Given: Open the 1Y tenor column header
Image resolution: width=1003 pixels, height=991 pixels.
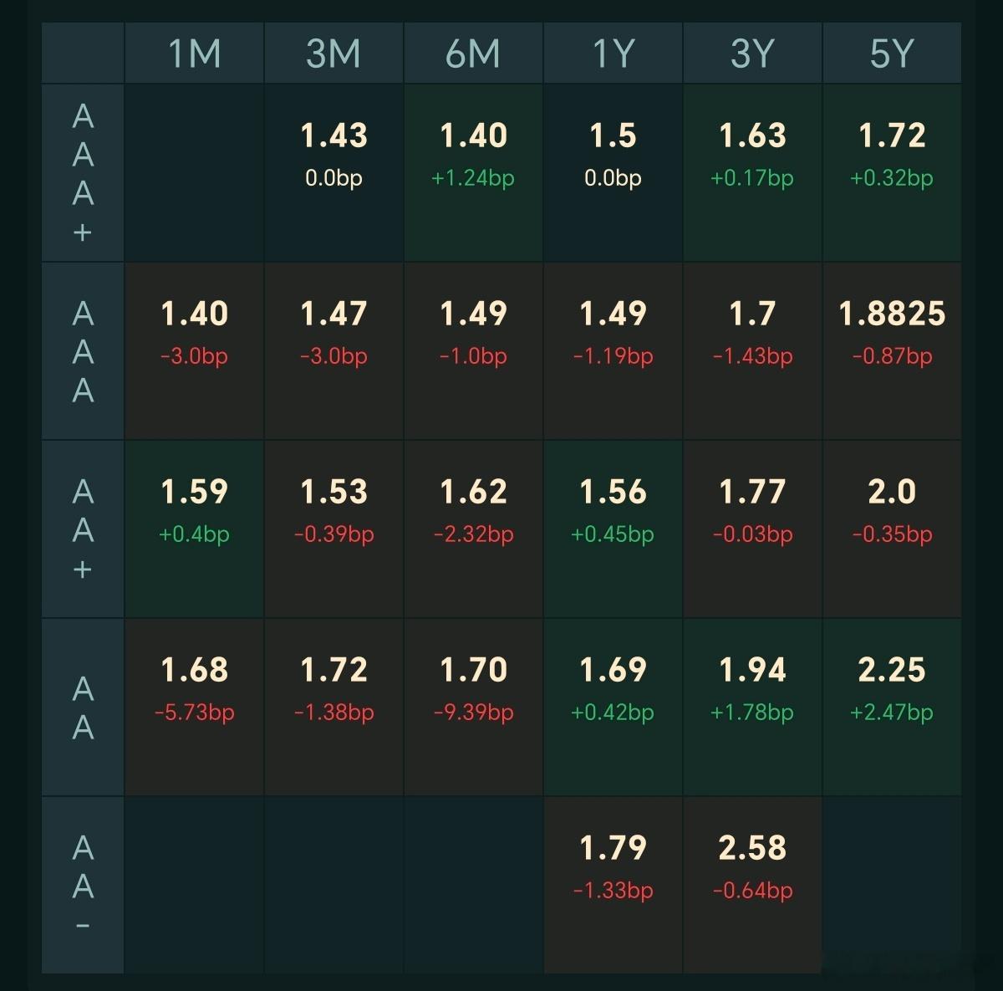Looking at the screenshot, I should tap(613, 54).
